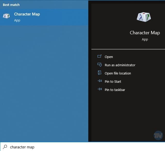Select Open for Character Map
Screen dimensions: 165x151
(x=109, y=57)
